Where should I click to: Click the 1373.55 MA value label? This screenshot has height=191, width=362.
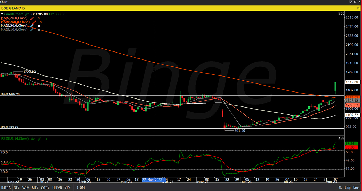(352, 97)
